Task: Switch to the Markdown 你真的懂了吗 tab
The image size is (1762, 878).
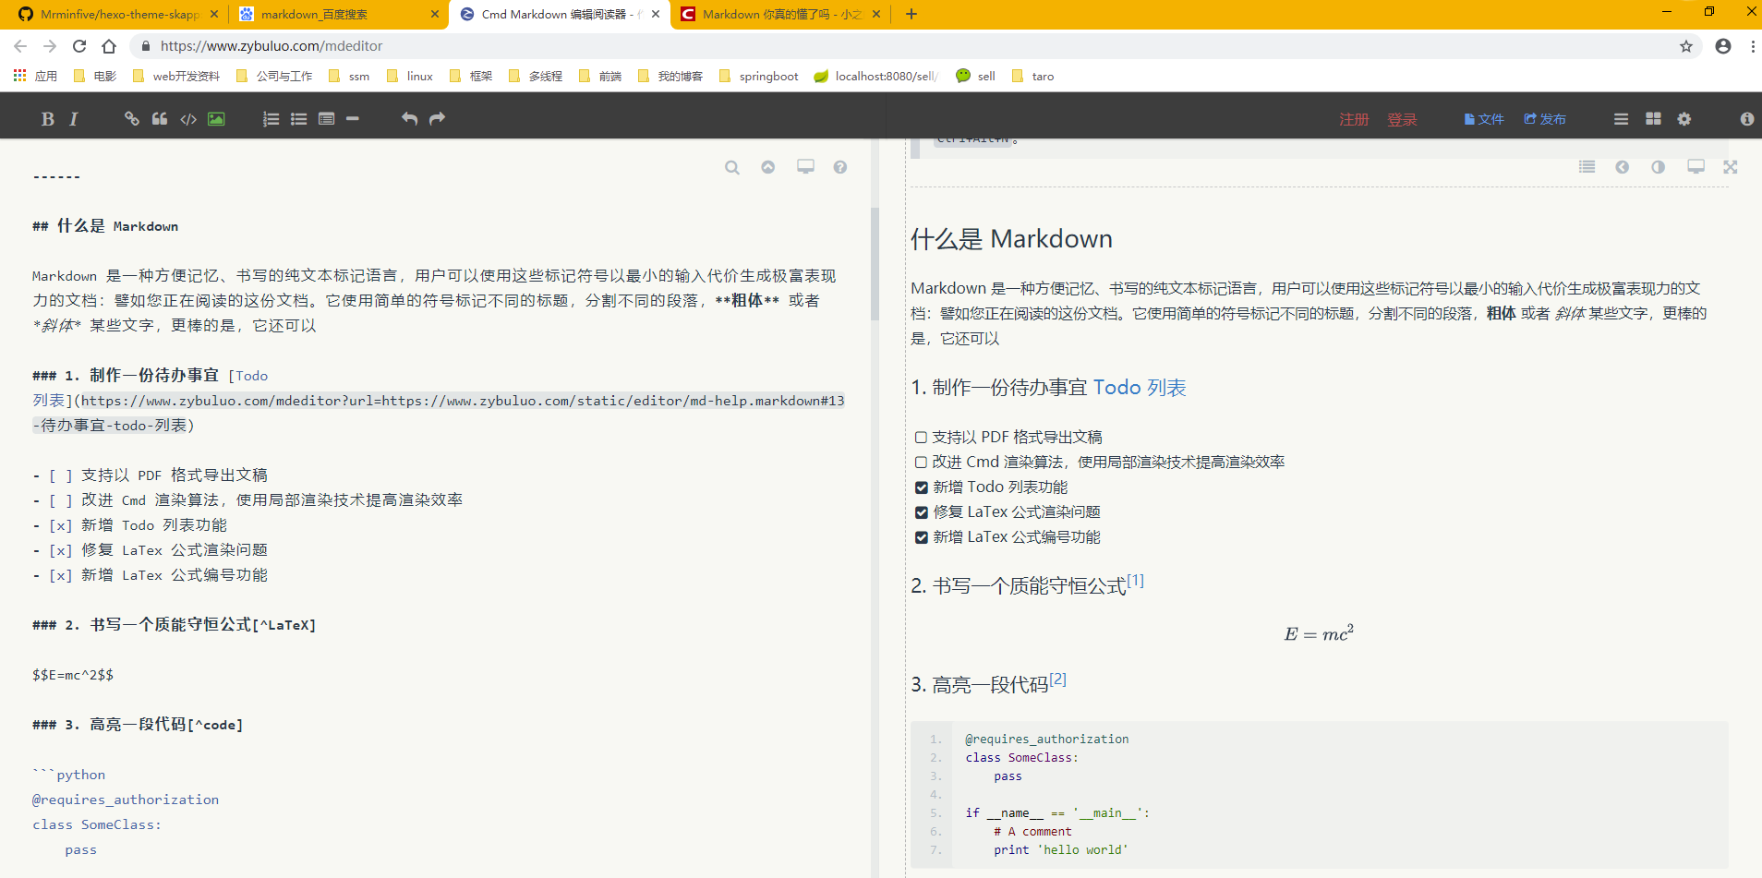Action: (780, 14)
